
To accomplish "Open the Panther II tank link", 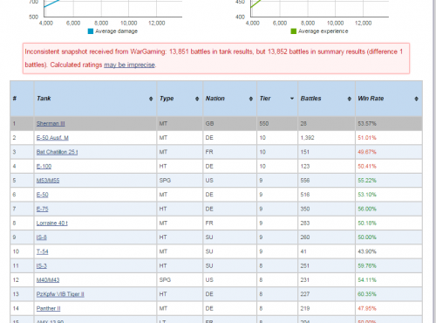I will point(48,308).
